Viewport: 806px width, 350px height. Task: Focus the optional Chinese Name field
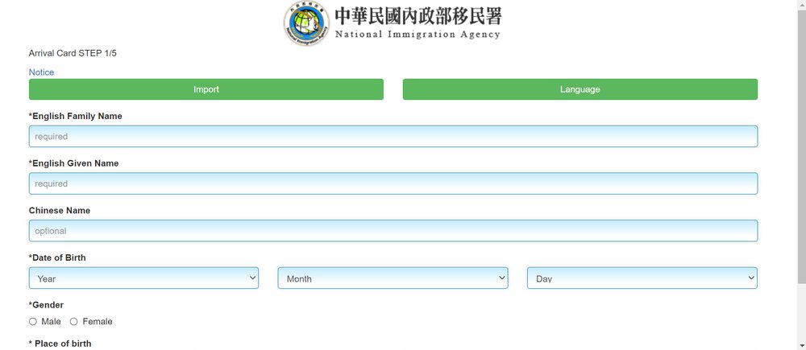click(393, 231)
